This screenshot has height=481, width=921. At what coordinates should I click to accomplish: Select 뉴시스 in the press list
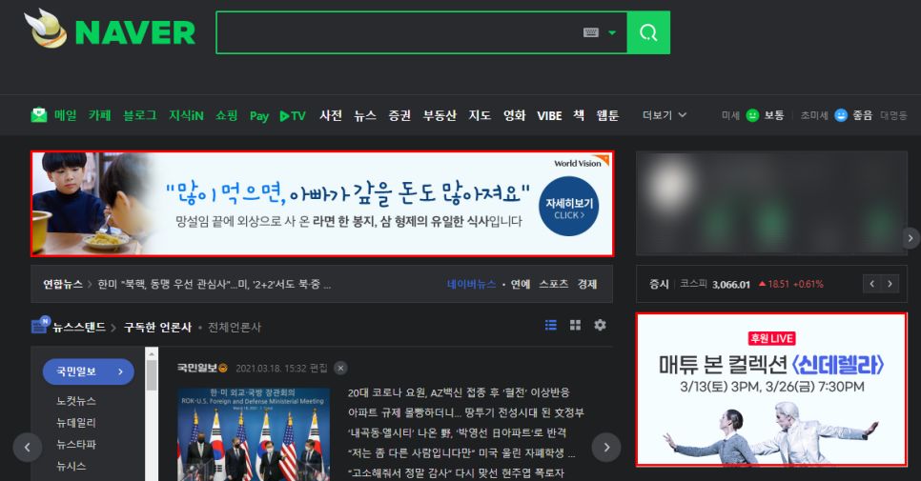coord(72,467)
